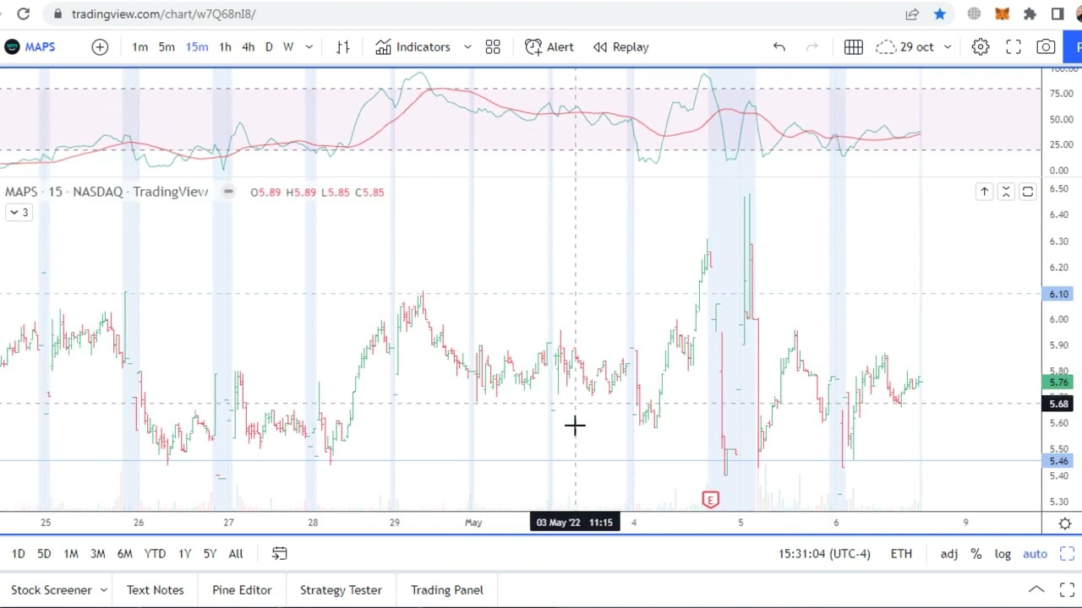This screenshot has width=1082, height=608.
Task: Select the D daily timeframe
Action: 269,46
